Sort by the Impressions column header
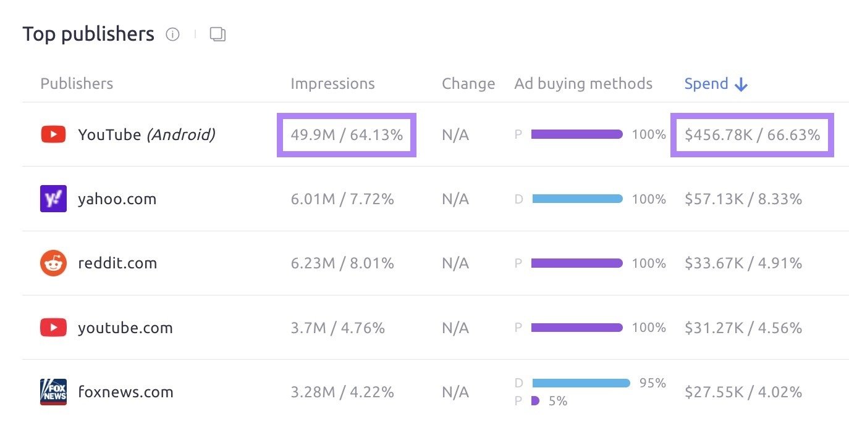The image size is (849, 438). pos(332,83)
